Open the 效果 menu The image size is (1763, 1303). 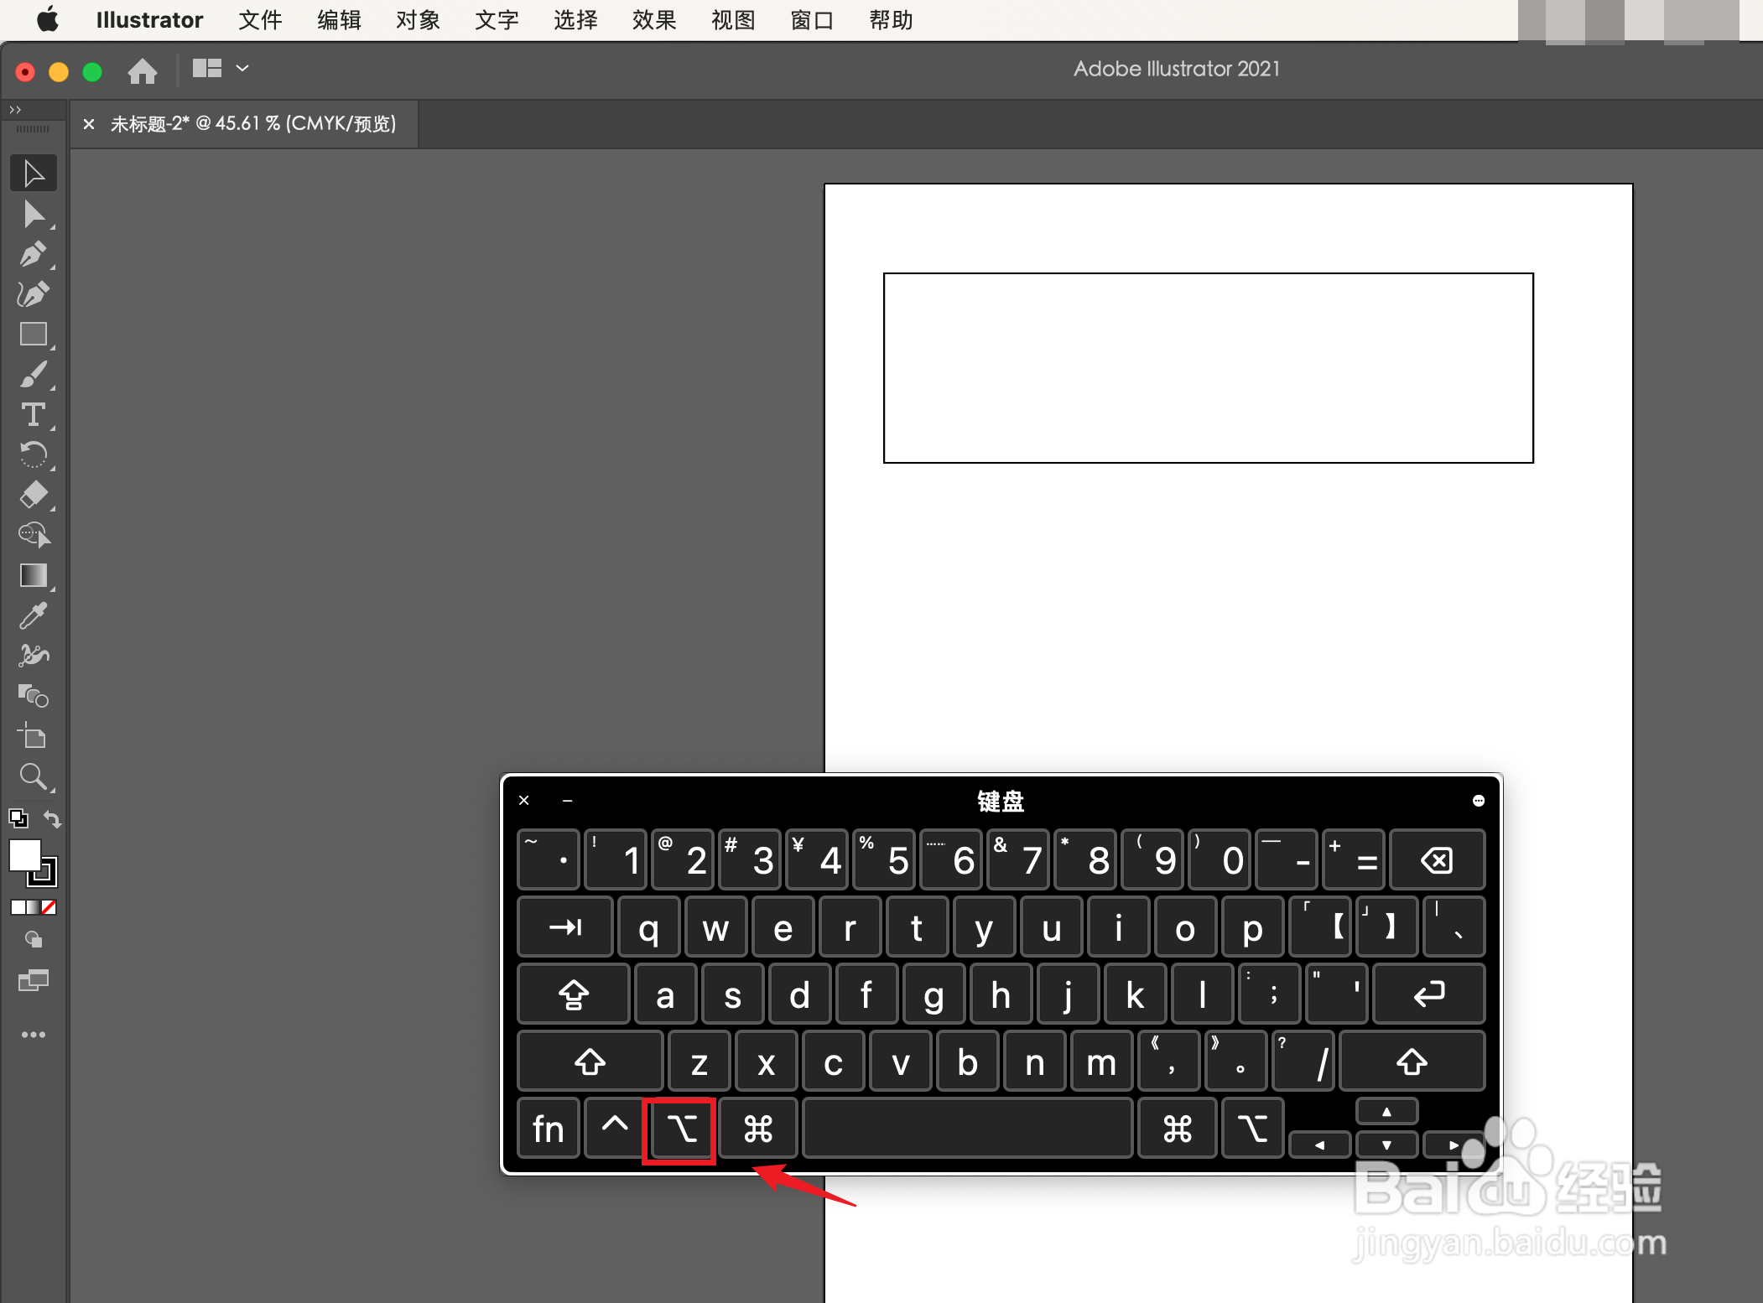click(x=653, y=20)
